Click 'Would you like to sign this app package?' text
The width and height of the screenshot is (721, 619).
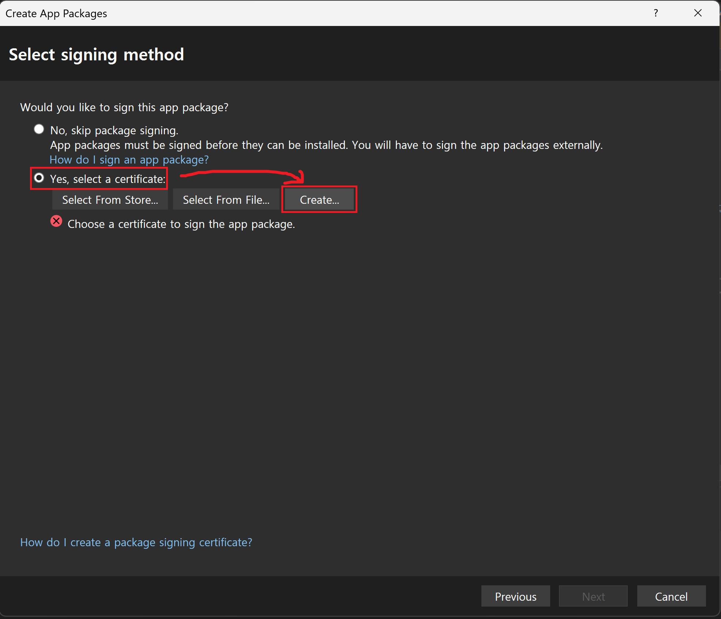coord(124,108)
